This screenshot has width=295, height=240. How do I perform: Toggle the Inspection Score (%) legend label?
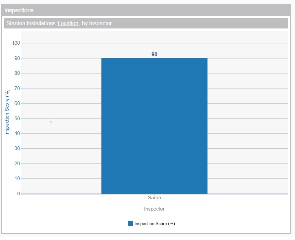pos(154,223)
